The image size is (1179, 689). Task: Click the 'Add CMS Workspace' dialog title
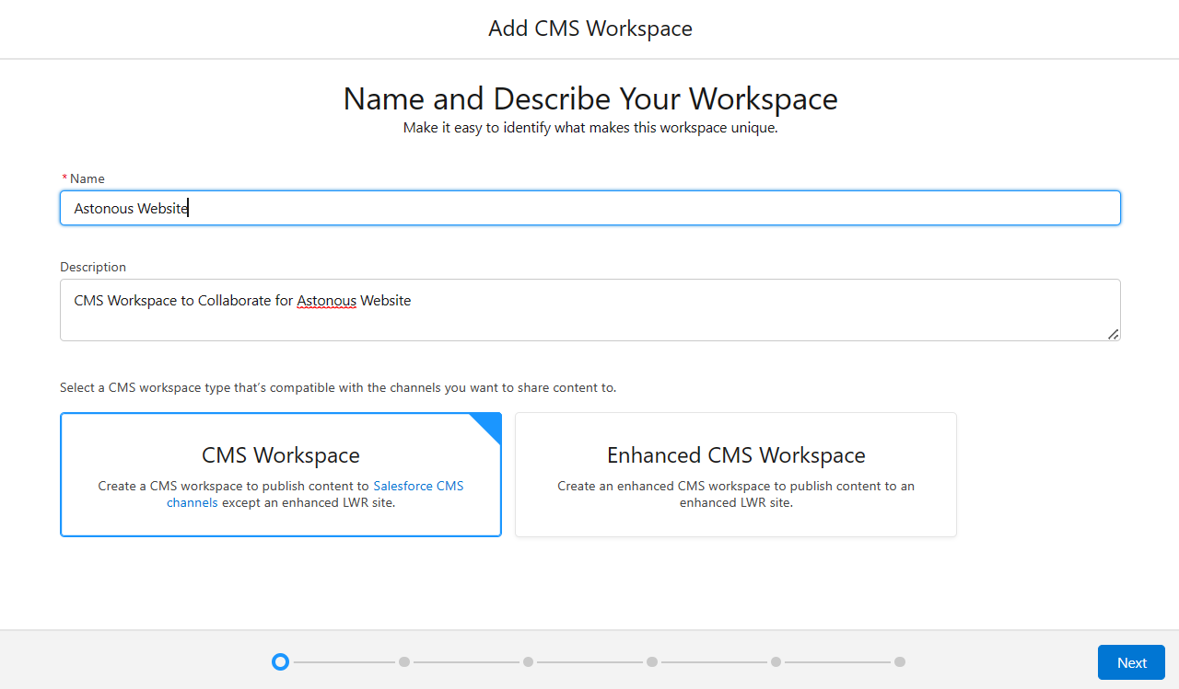pyautogui.click(x=590, y=29)
